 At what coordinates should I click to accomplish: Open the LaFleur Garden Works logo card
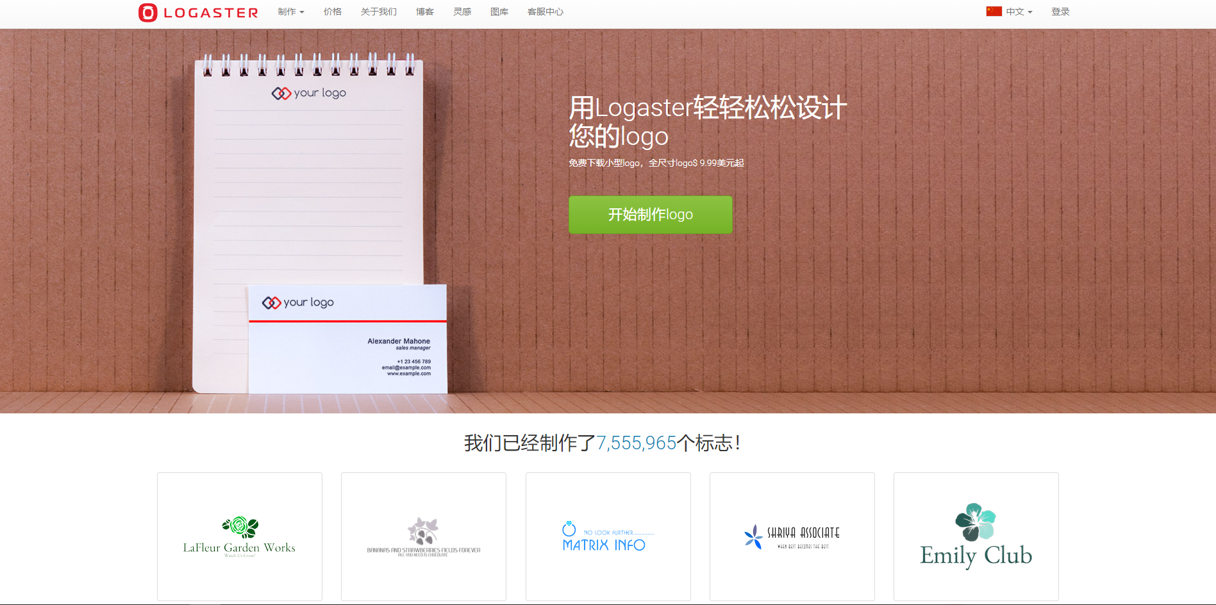(x=240, y=536)
